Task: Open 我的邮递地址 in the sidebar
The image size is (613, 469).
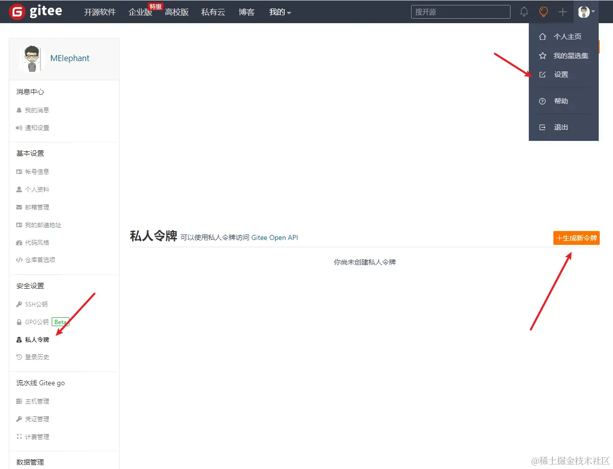Action: (43, 225)
